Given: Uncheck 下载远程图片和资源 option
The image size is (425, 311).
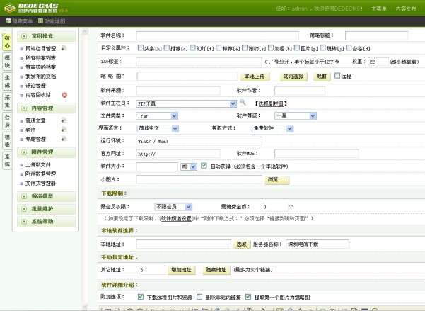Looking at the screenshot, I should (141, 297).
